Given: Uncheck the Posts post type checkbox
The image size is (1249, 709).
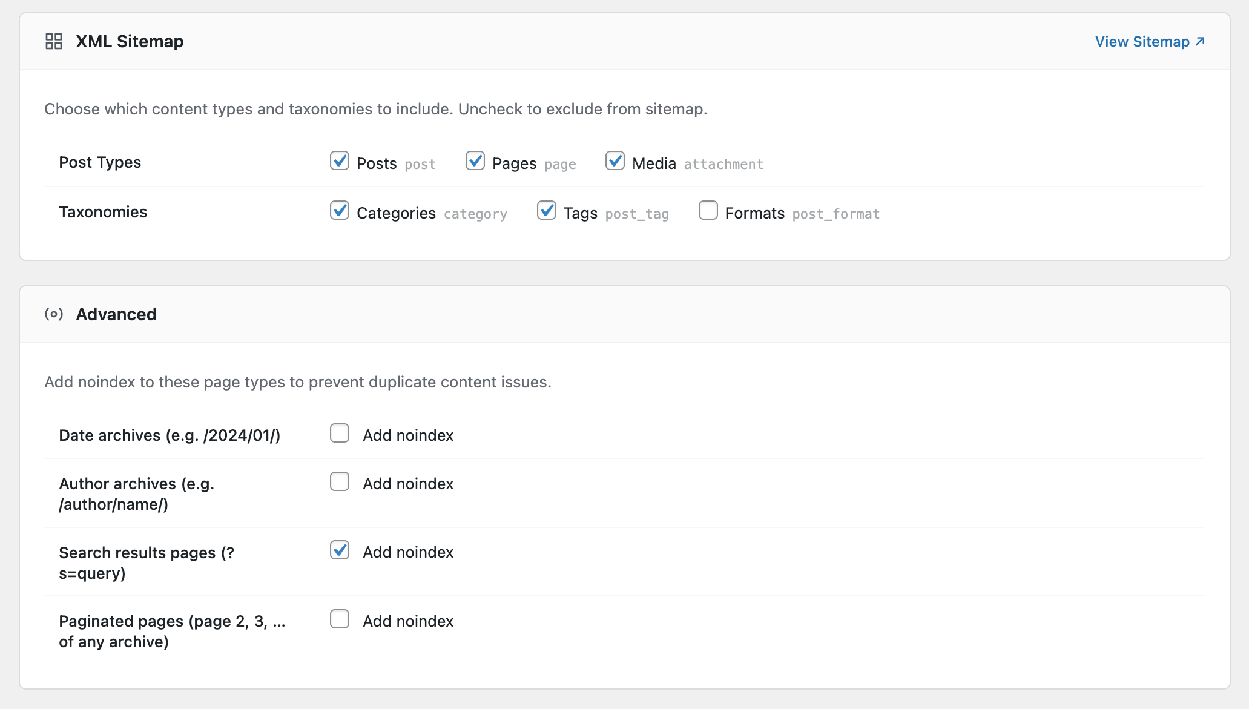Looking at the screenshot, I should tap(340, 161).
